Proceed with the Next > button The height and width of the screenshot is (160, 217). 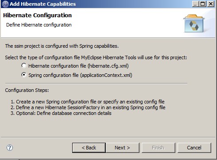[122, 148]
